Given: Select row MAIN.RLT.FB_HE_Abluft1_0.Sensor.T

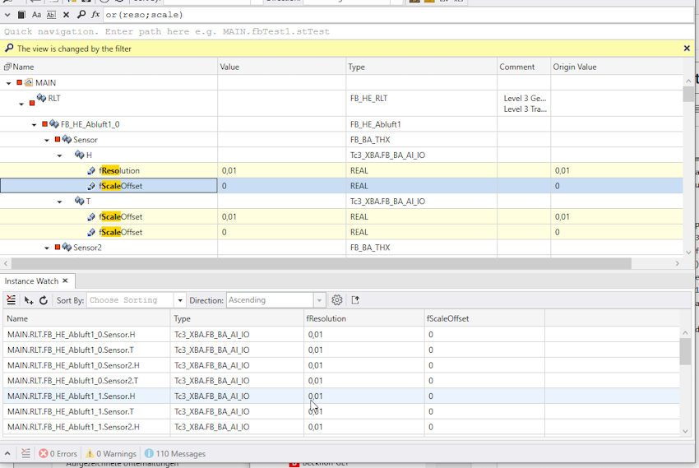Looking at the screenshot, I should [x=341, y=350].
